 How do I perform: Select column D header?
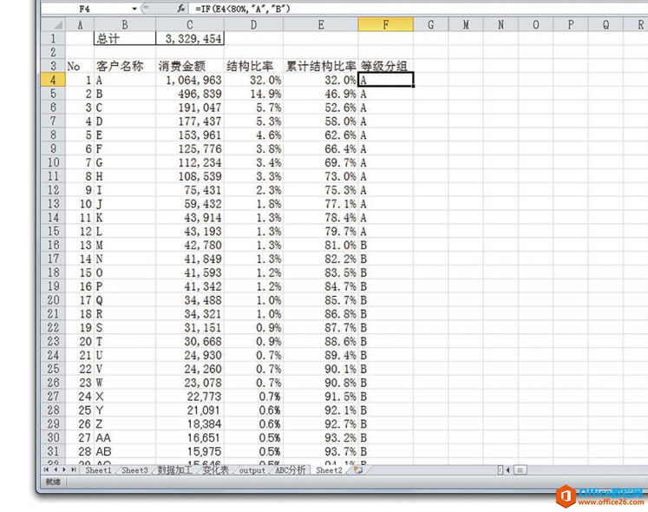(x=253, y=24)
